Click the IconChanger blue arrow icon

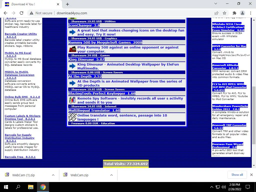[72, 32]
